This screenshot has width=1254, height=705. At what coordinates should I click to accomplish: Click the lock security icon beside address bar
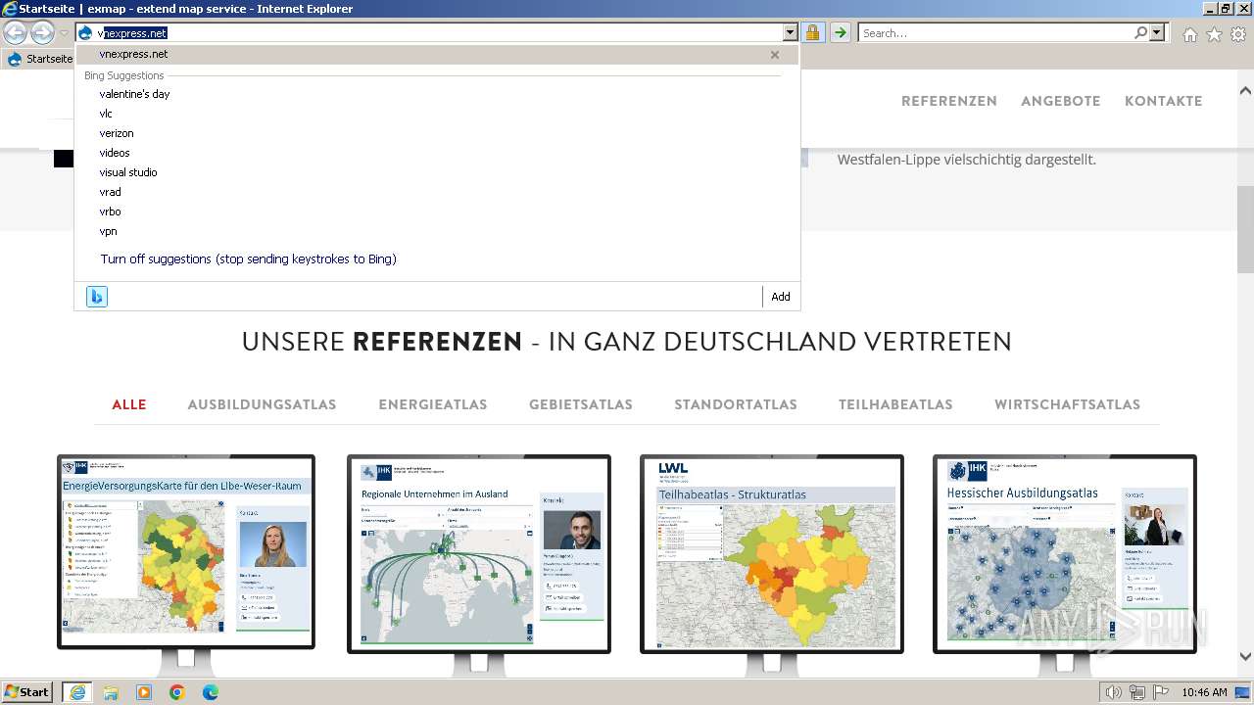tap(812, 32)
